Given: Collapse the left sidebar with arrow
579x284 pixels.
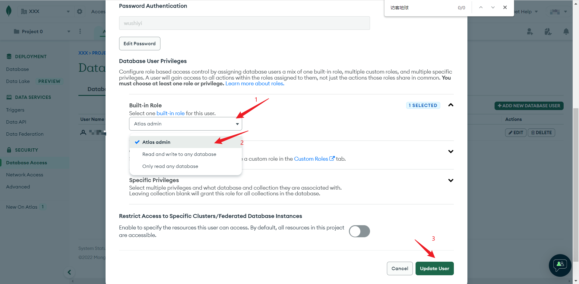Looking at the screenshot, I should 69,272.
